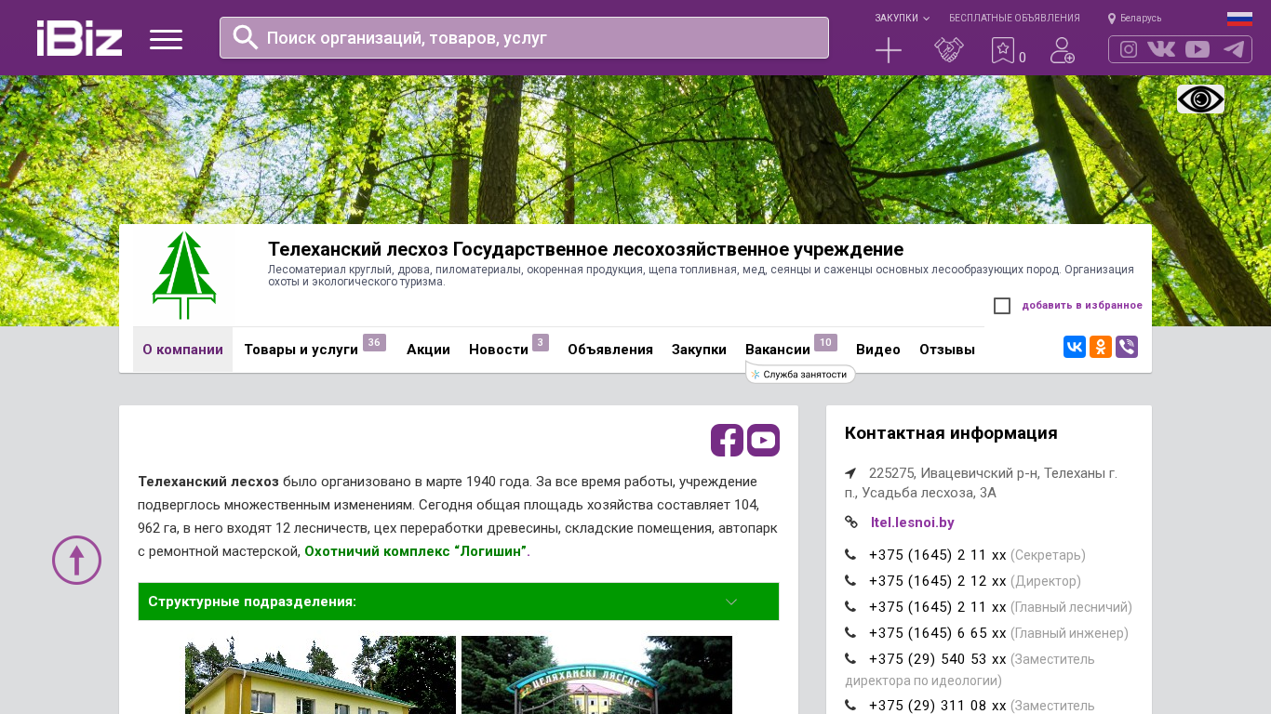Select the 'О компании' tab

[x=182, y=350]
